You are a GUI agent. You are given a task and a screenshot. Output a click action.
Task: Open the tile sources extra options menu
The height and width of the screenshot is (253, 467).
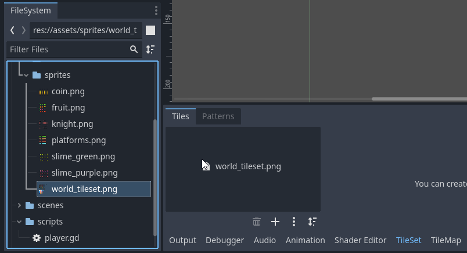tap(294, 222)
